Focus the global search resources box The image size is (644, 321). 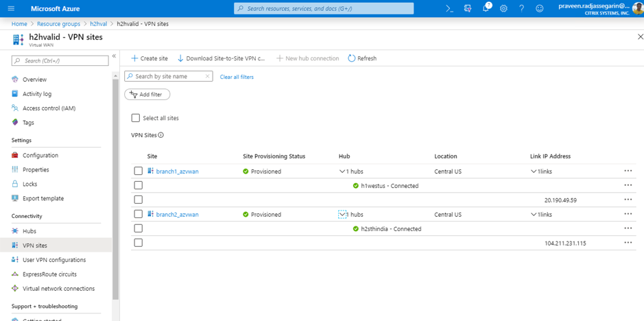pyautogui.click(x=324, y=8)
